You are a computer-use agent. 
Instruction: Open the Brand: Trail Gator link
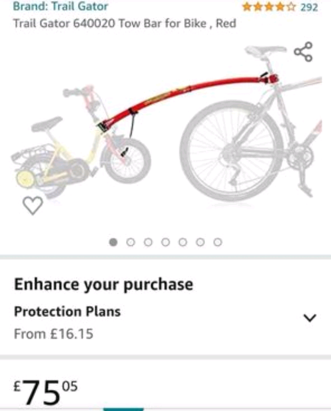tap(60, 7)
